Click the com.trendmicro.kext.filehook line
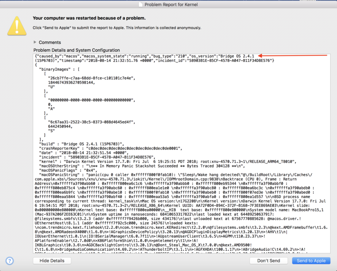Image resolution: width=337 pixels, height=271 pixels. [181, 227]
